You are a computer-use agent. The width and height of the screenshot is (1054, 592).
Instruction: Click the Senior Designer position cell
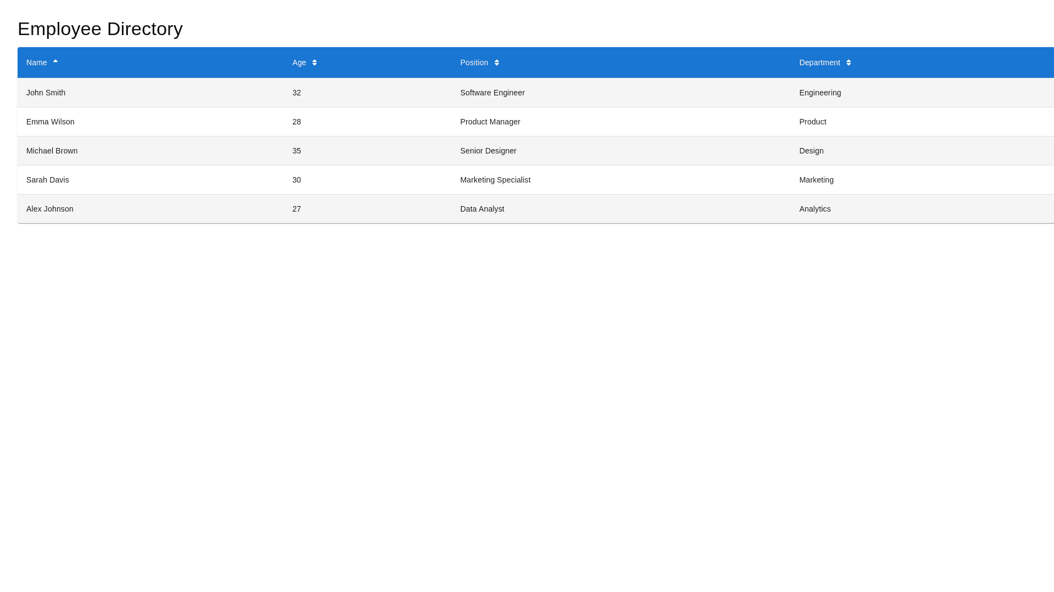pos(489,151)
